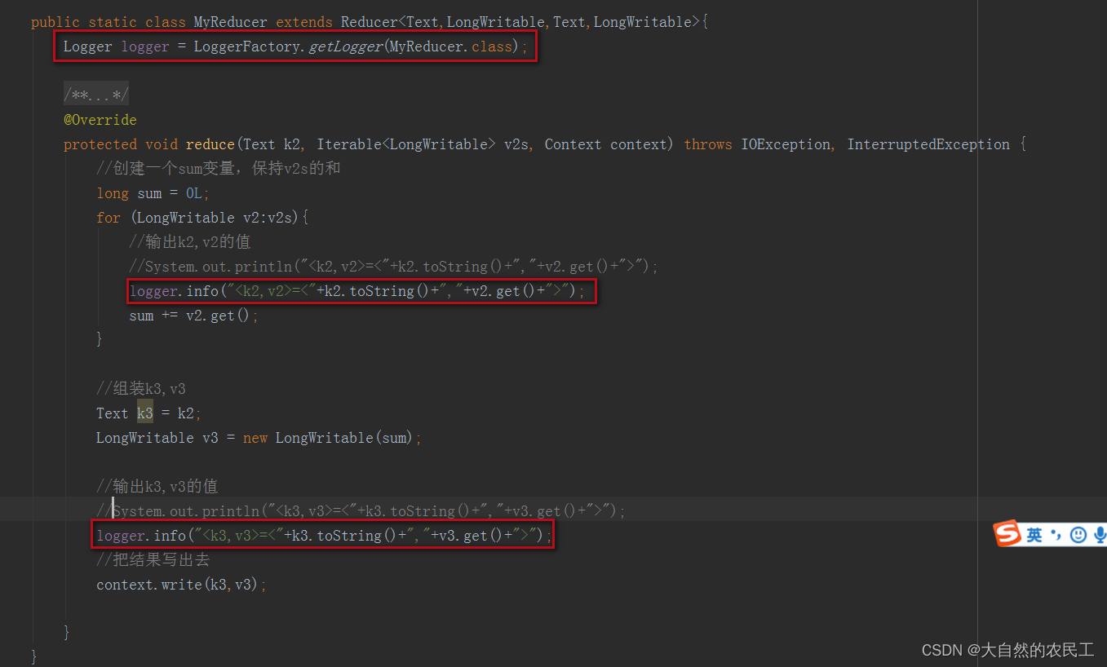Image resolution: width=1107 pixels, height=667 pixels.
Task: Click the comment '//创建一个sum变量，保持v2s的和'
Action: (219, 169)
